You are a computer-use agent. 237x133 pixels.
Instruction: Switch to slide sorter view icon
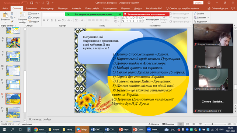point(187,124)
